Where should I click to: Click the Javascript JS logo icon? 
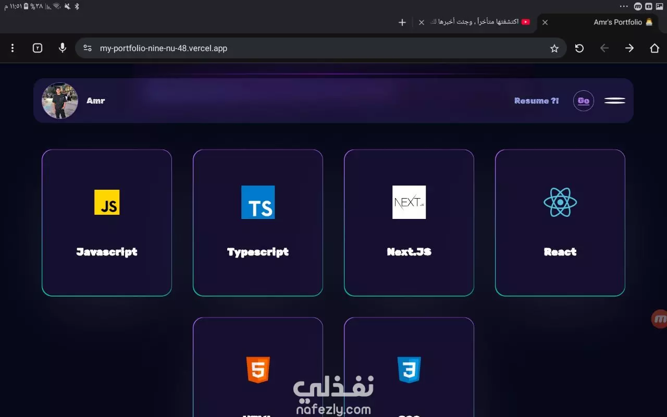[107, 202]
